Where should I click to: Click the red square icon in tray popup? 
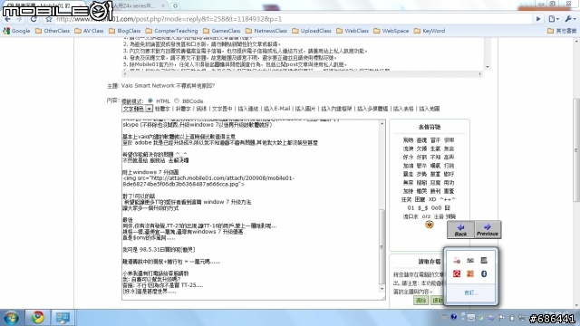[457, 273]
